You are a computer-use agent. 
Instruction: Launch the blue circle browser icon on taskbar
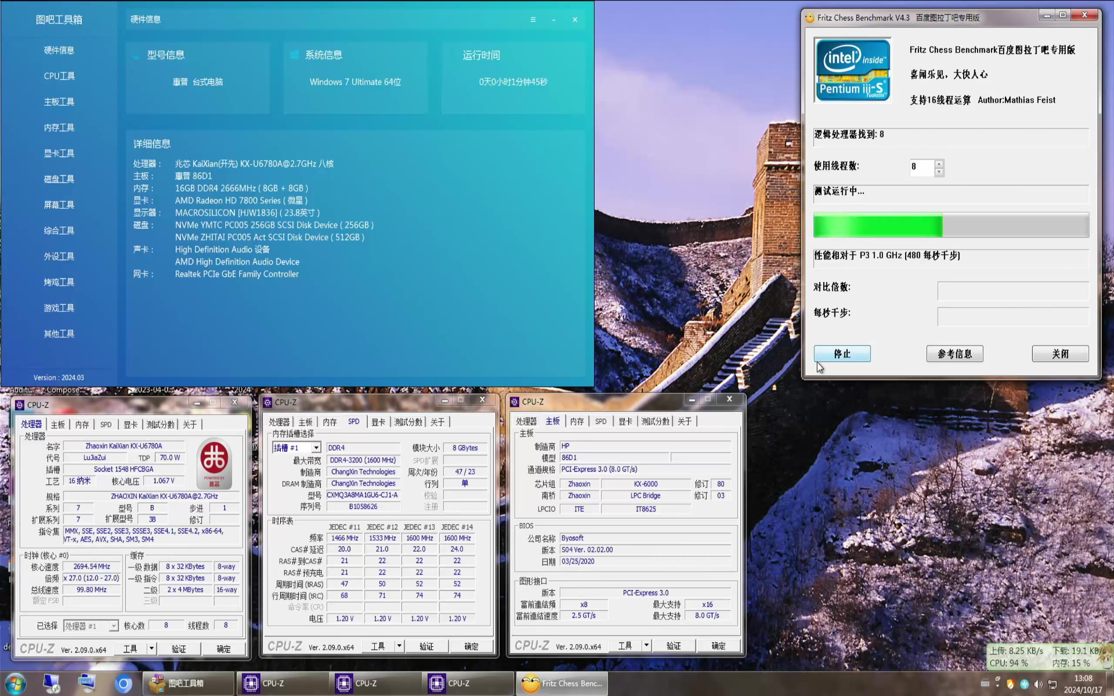pos(124,683)
